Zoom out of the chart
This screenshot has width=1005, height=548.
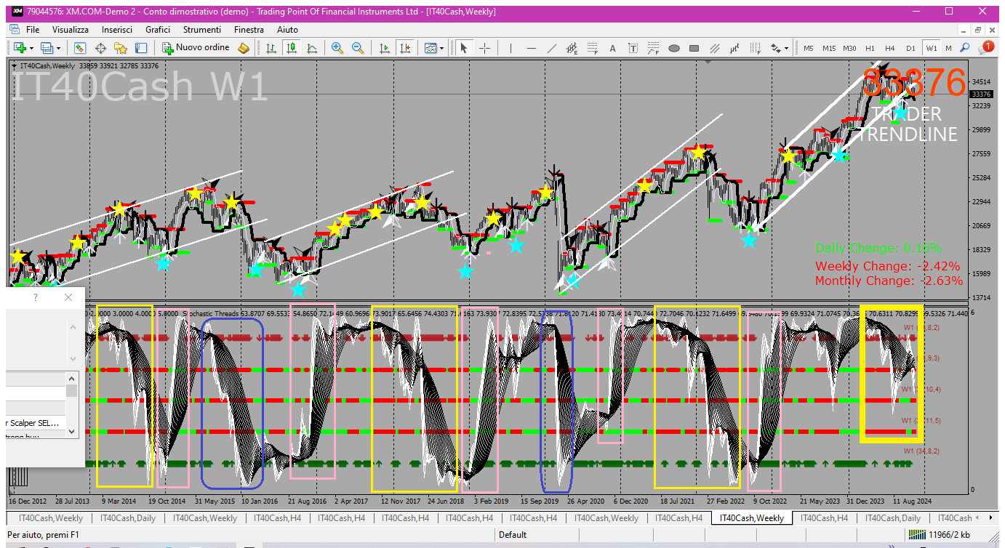click(358, 48)
